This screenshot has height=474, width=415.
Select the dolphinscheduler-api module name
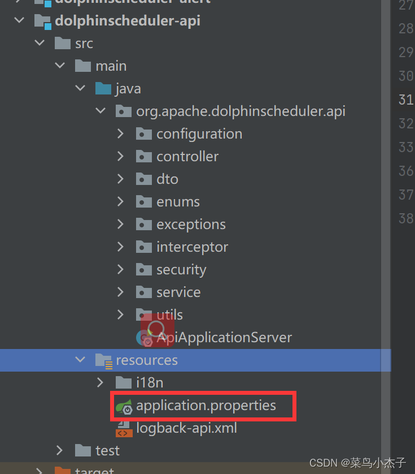pyautogui.click(x=128, y=21)
